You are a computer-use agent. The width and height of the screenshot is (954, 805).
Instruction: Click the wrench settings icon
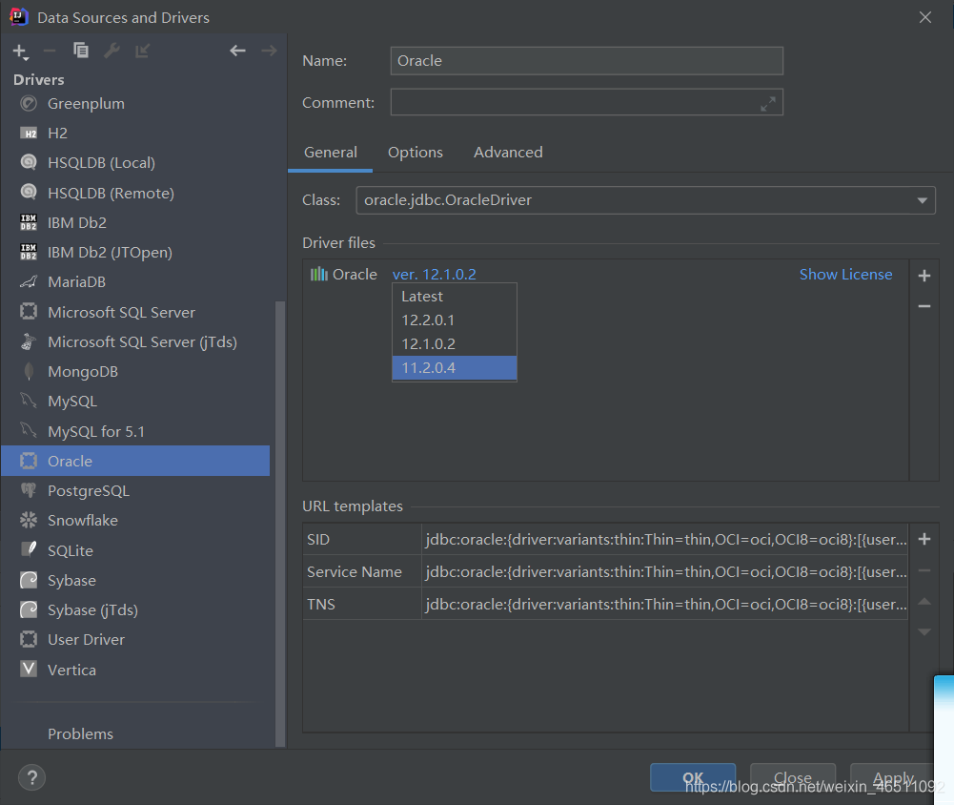pyautogui.click(x=112, y=51)
